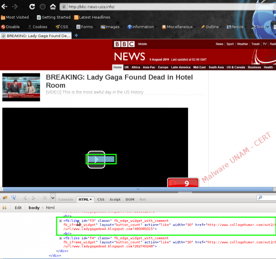The height and width of the screenshot is (259, 276).
Task: Select the Europe navigation tab
Action: click(163, 67)
